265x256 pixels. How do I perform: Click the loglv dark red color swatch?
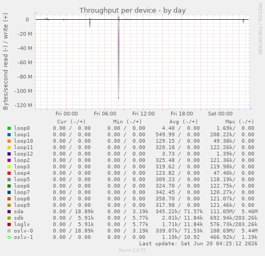pos(9,224)
